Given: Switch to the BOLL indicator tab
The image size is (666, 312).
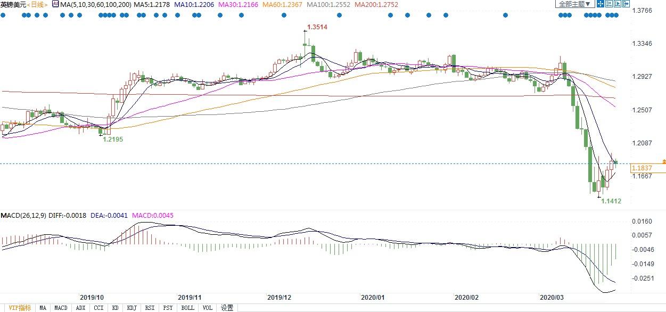Looking at the screenshot, I should pos(187,308).
